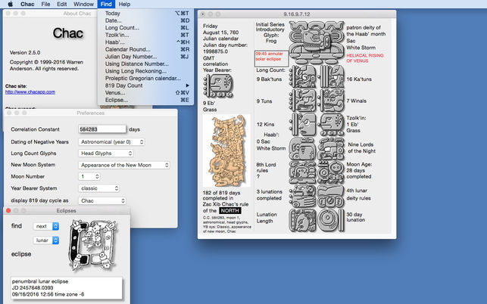Viewport: 487px width, 304px height.
Task: Open the lunar eclipse type dropdown
Action: 46,240
